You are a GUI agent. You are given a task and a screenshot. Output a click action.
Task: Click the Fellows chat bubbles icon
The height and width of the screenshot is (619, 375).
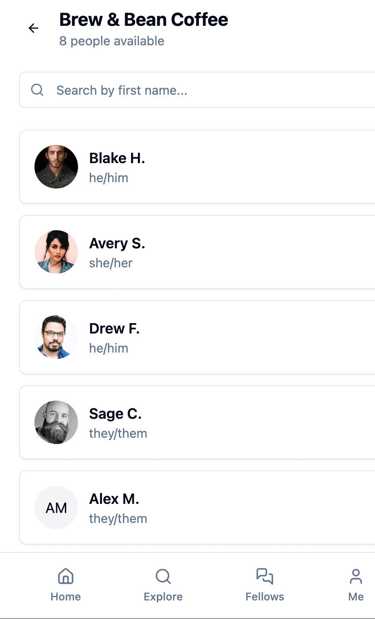pyautogui.click(x=265, y=576)
